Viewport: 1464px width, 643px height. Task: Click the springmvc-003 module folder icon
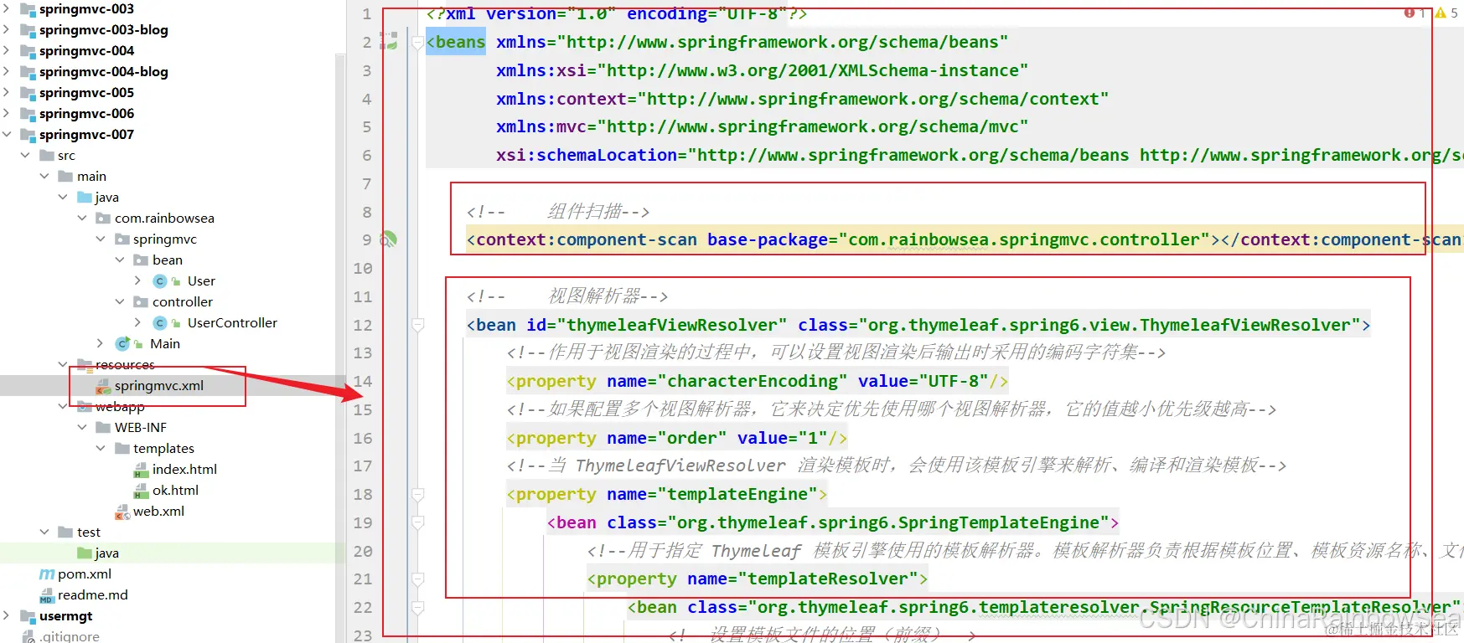28,9
